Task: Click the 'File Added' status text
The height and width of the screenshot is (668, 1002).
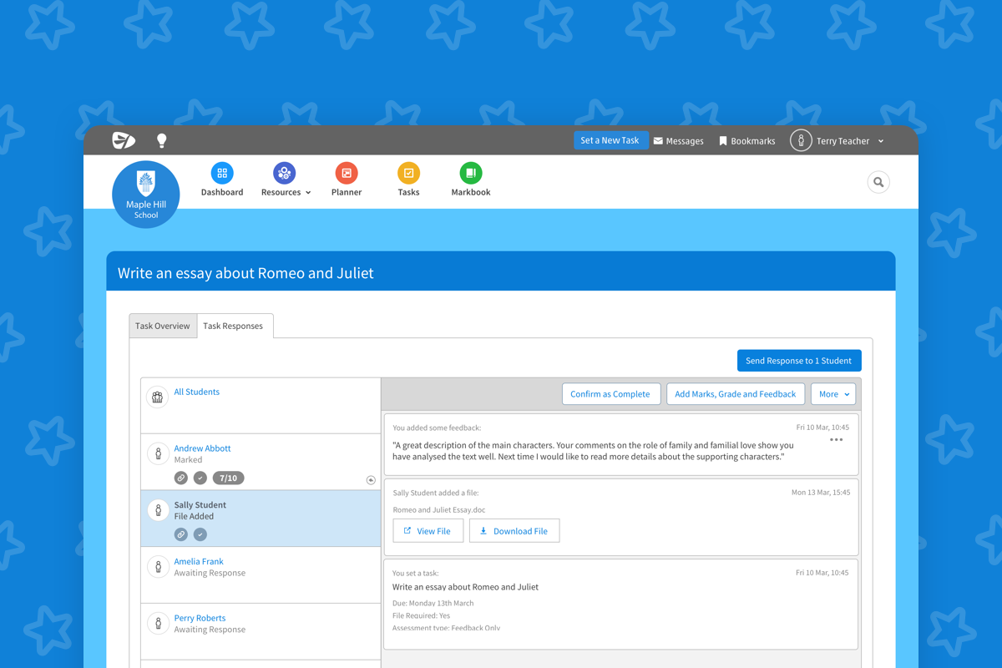Action: 195,517
